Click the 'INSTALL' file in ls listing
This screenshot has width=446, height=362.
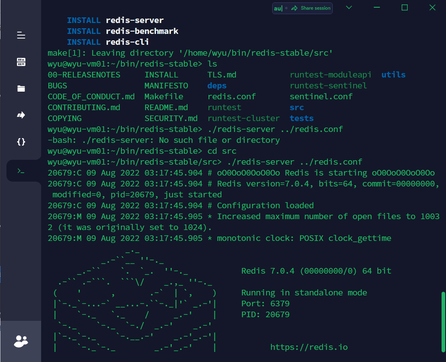tap(161, 75)
